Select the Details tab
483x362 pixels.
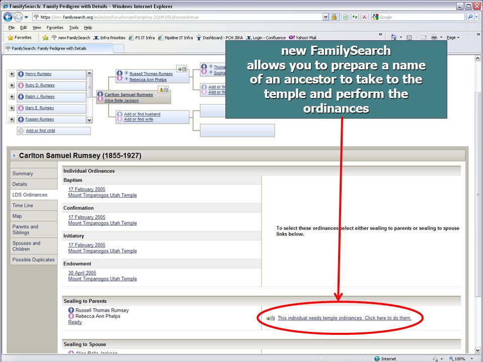click(x=34, y=184)
